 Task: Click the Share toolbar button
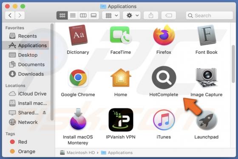click(151, 15)
